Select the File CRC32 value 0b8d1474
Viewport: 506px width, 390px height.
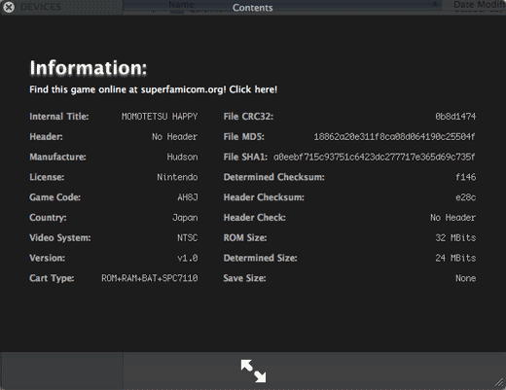click(x=455, y=117)
